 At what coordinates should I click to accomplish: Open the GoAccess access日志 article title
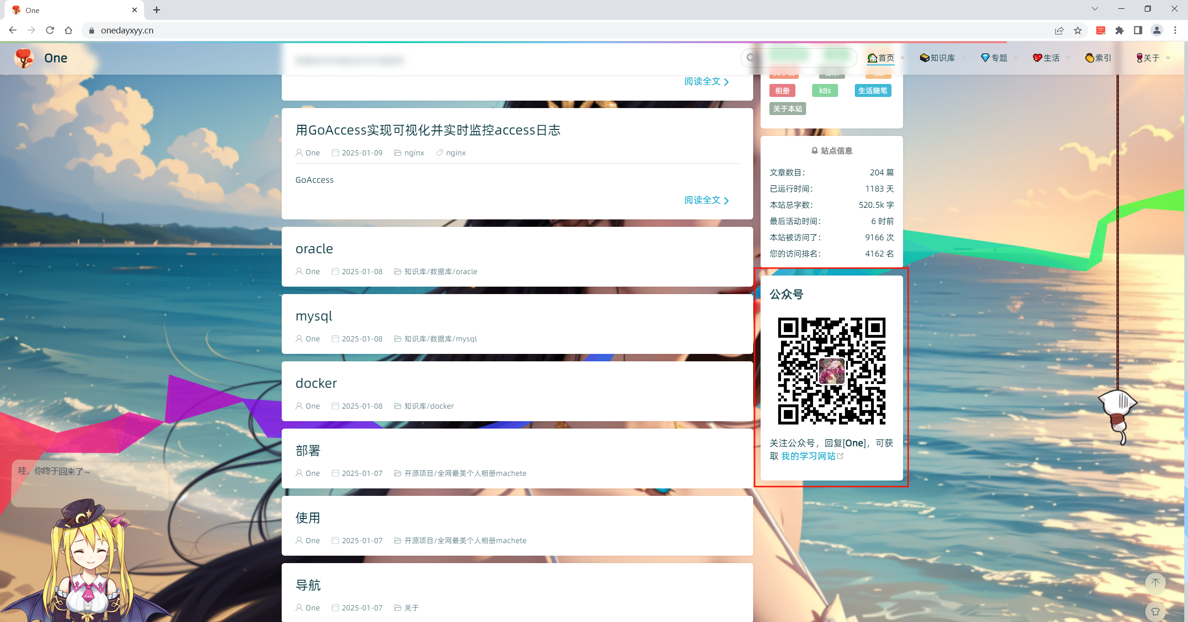(428, 130)
